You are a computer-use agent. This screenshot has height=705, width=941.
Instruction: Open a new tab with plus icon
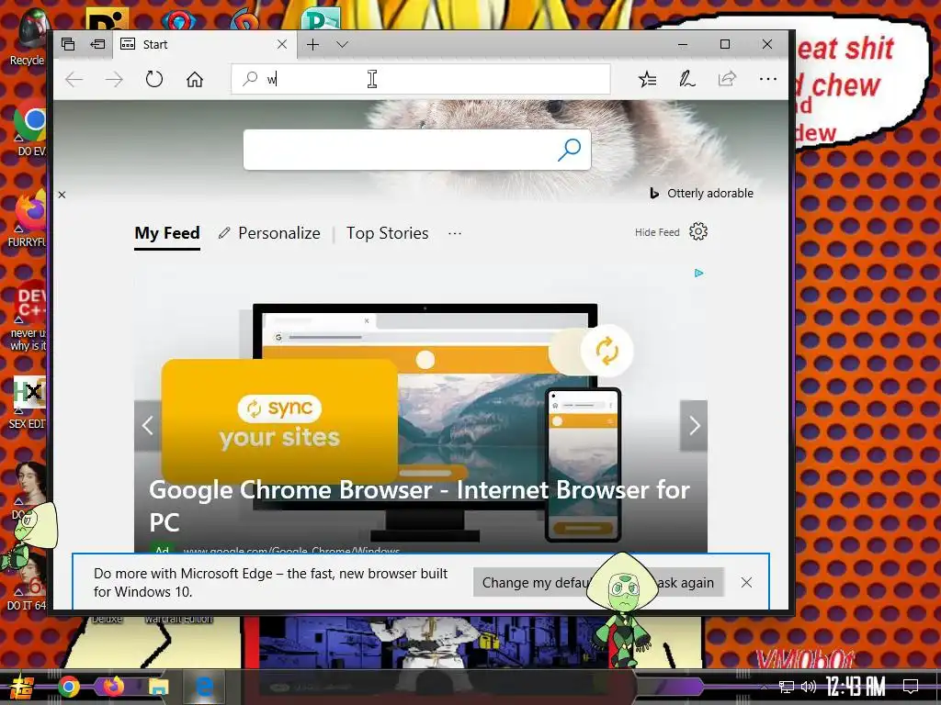coord(312,44)
